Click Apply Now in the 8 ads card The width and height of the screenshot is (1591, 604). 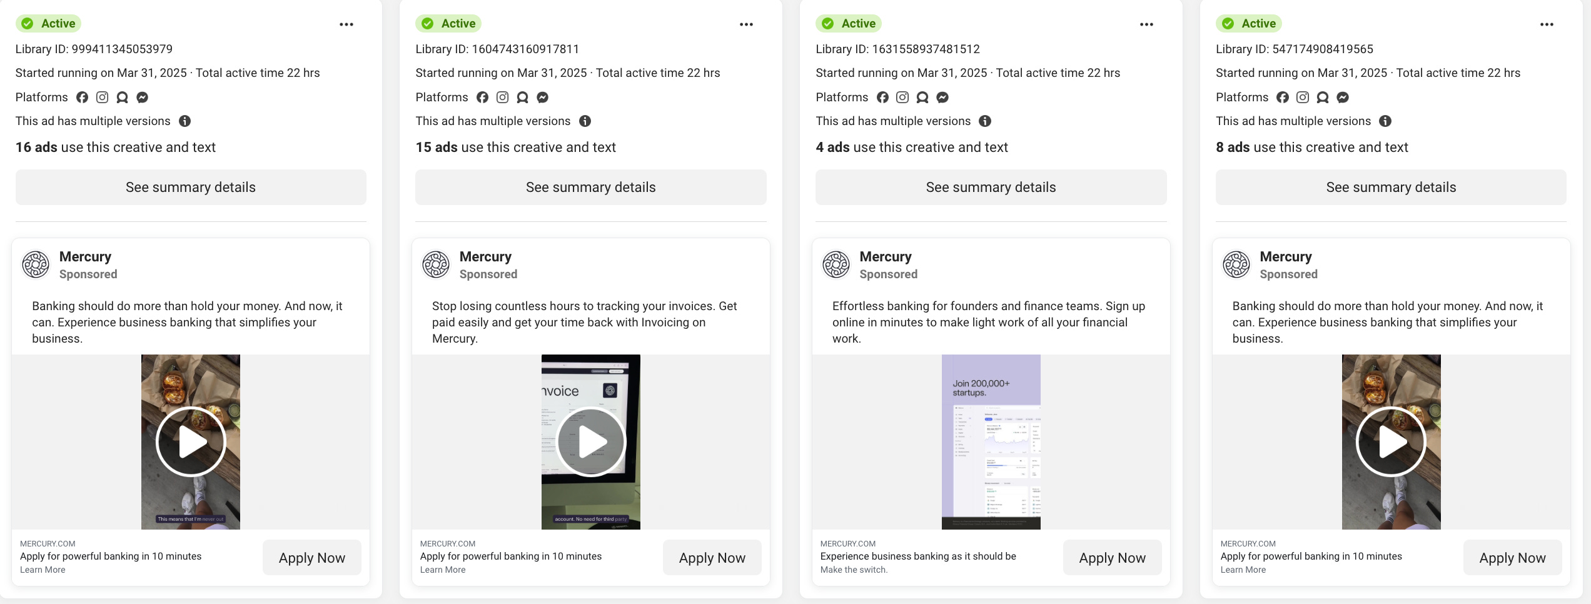point(1513,558)
